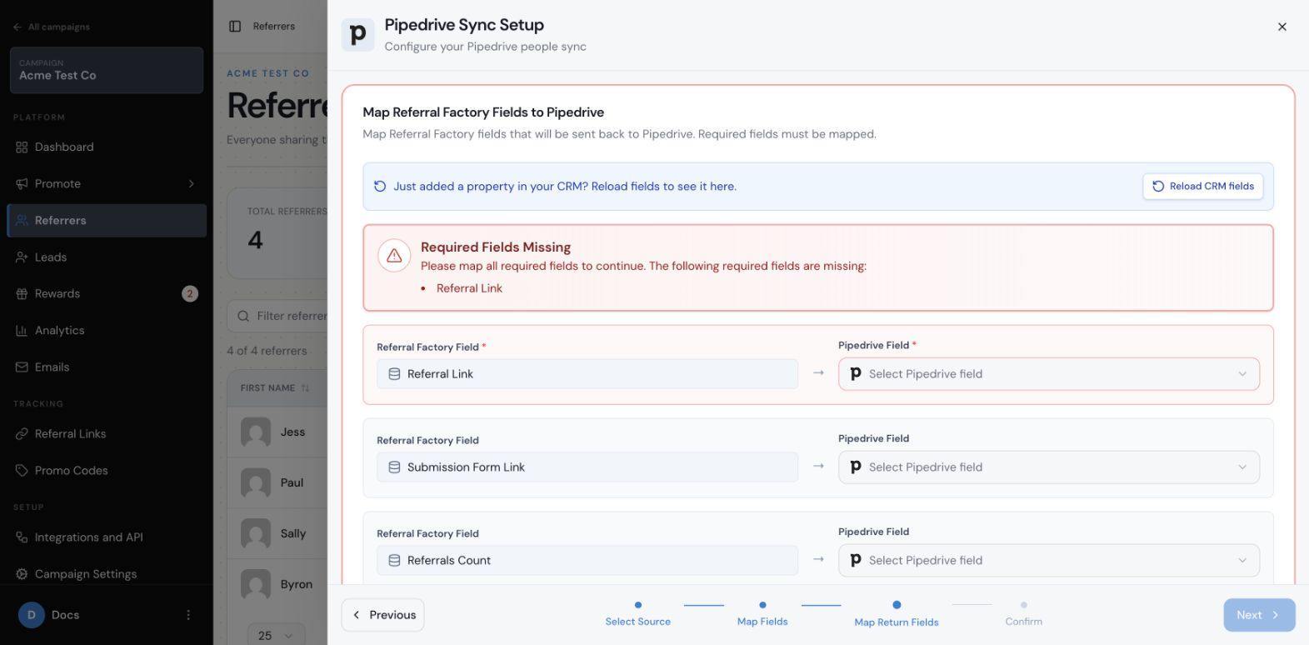The image size is (1309, 645).
Task: Open Referral Links in the sidebar
Action: pos(107,434)
